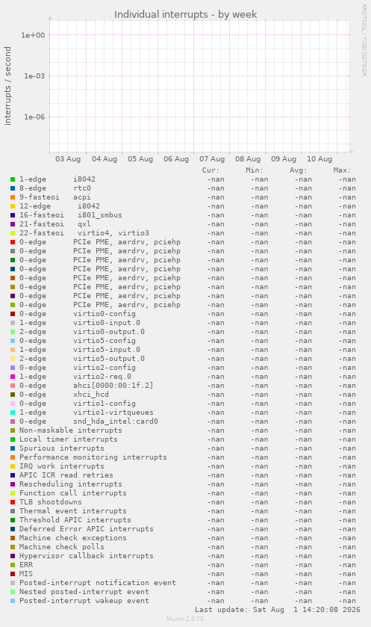Viewport: 371px width, 627px height.
Task: Click the magenta swatch beside virtio2-req.0
Action: click(13, 377)
